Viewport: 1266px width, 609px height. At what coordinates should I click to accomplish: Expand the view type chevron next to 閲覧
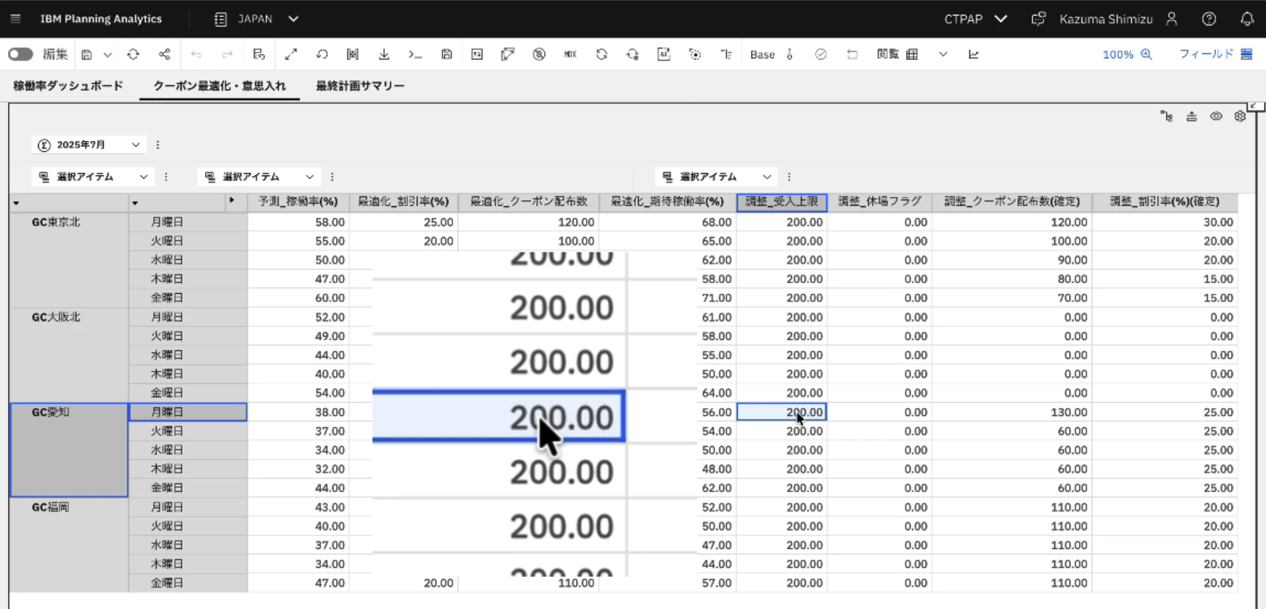[x=943, y=54]
